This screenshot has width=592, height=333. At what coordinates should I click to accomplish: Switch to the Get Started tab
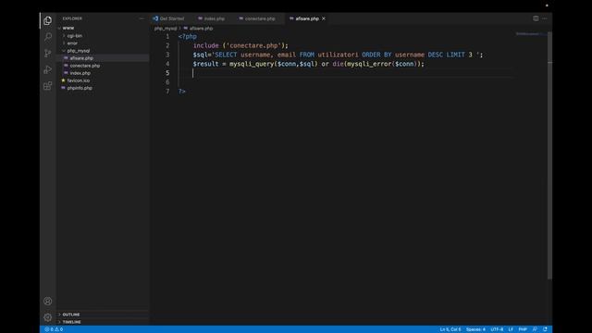[x=168, y=18]
